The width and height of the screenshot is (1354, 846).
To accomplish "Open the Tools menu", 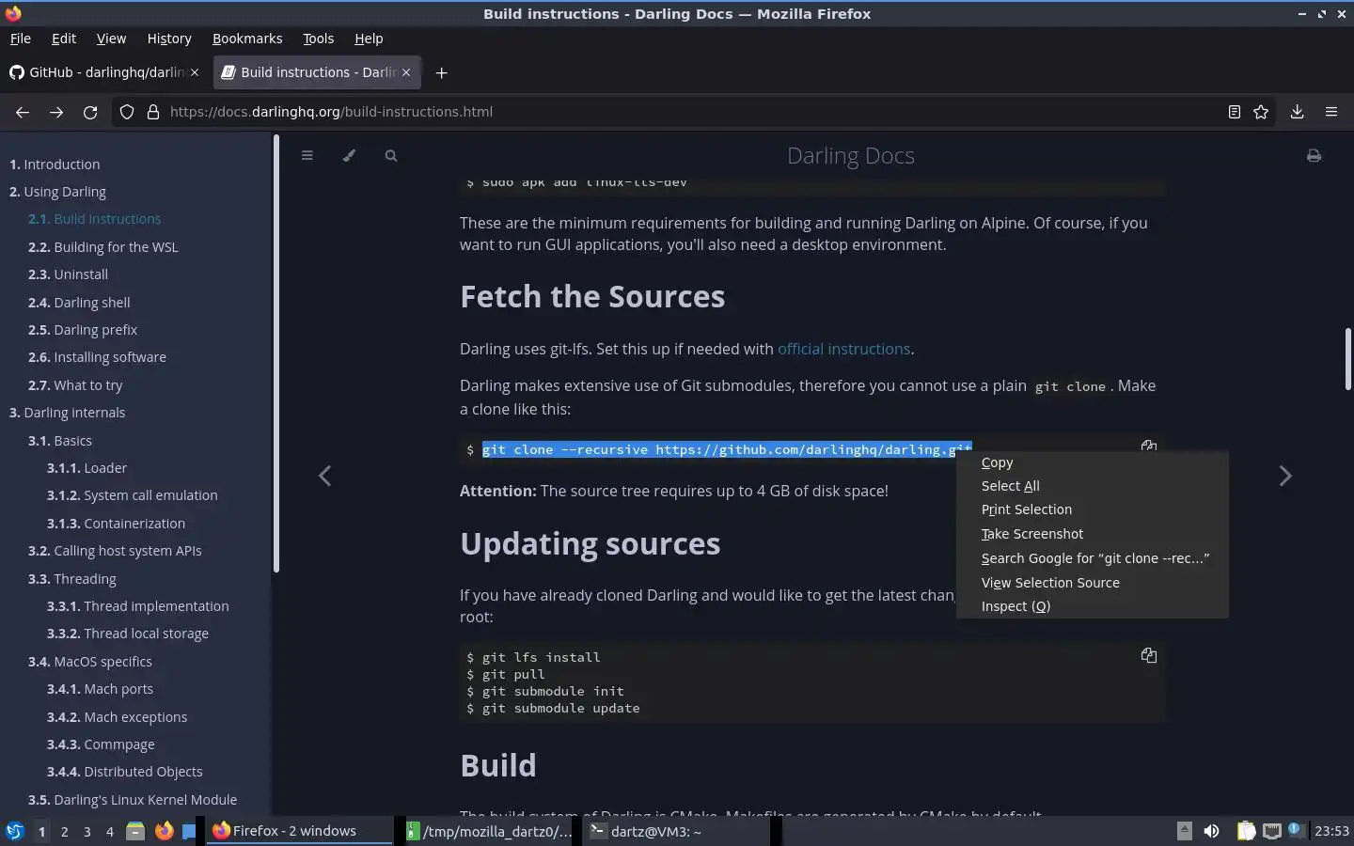I will pos(318,39).
